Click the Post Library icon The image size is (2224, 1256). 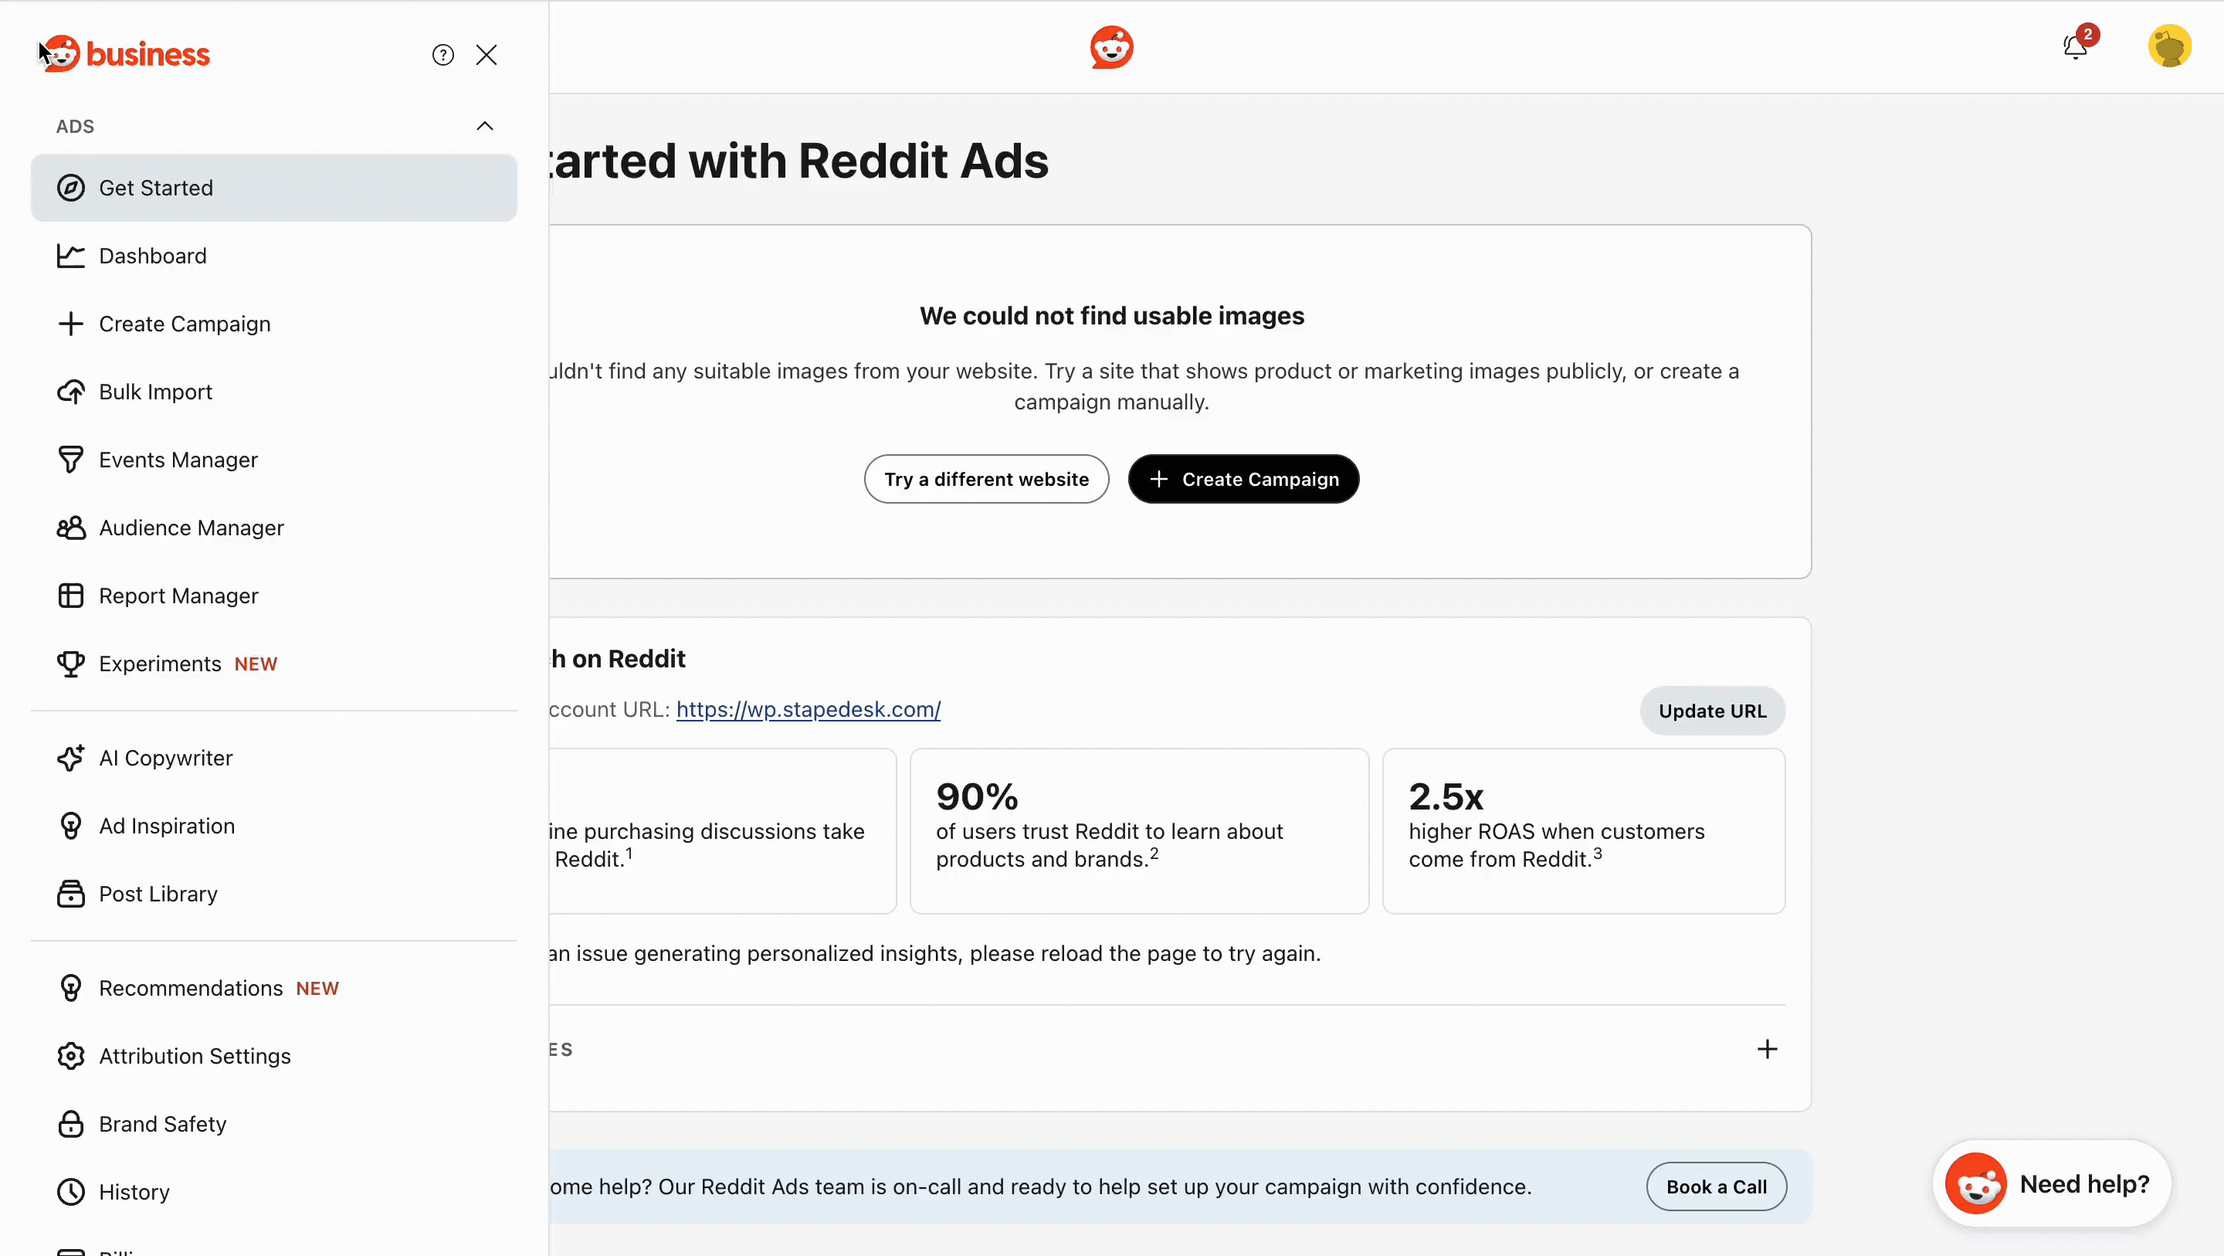tap(71, 894)
